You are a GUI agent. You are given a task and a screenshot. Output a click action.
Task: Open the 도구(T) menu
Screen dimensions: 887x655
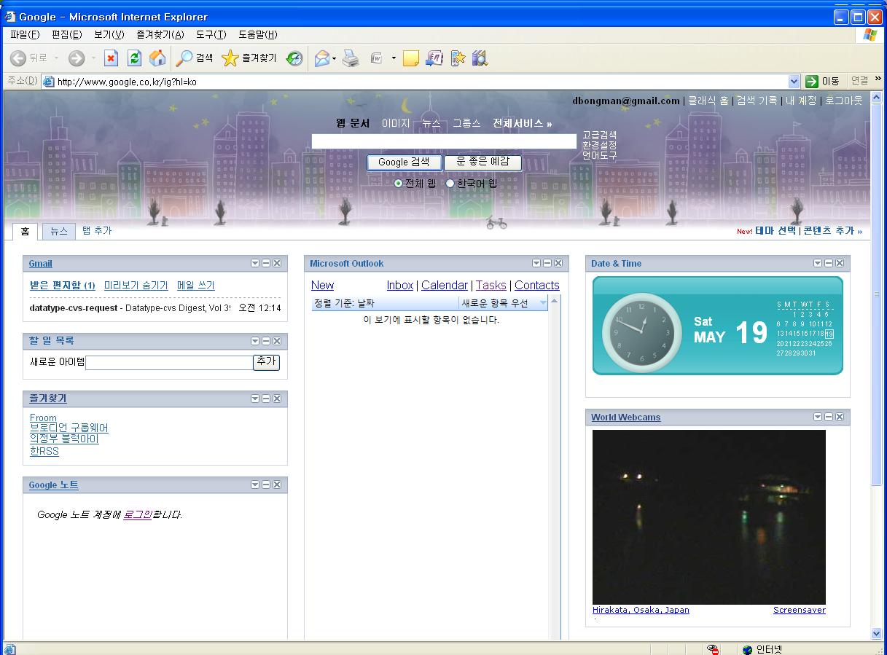coord(211,34)
